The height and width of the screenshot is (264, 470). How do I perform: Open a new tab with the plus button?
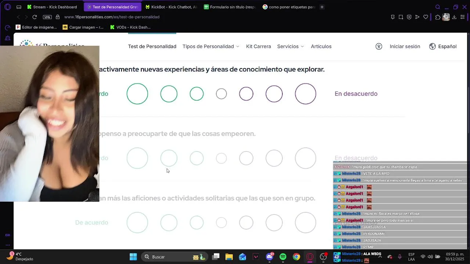pos(322,7)
